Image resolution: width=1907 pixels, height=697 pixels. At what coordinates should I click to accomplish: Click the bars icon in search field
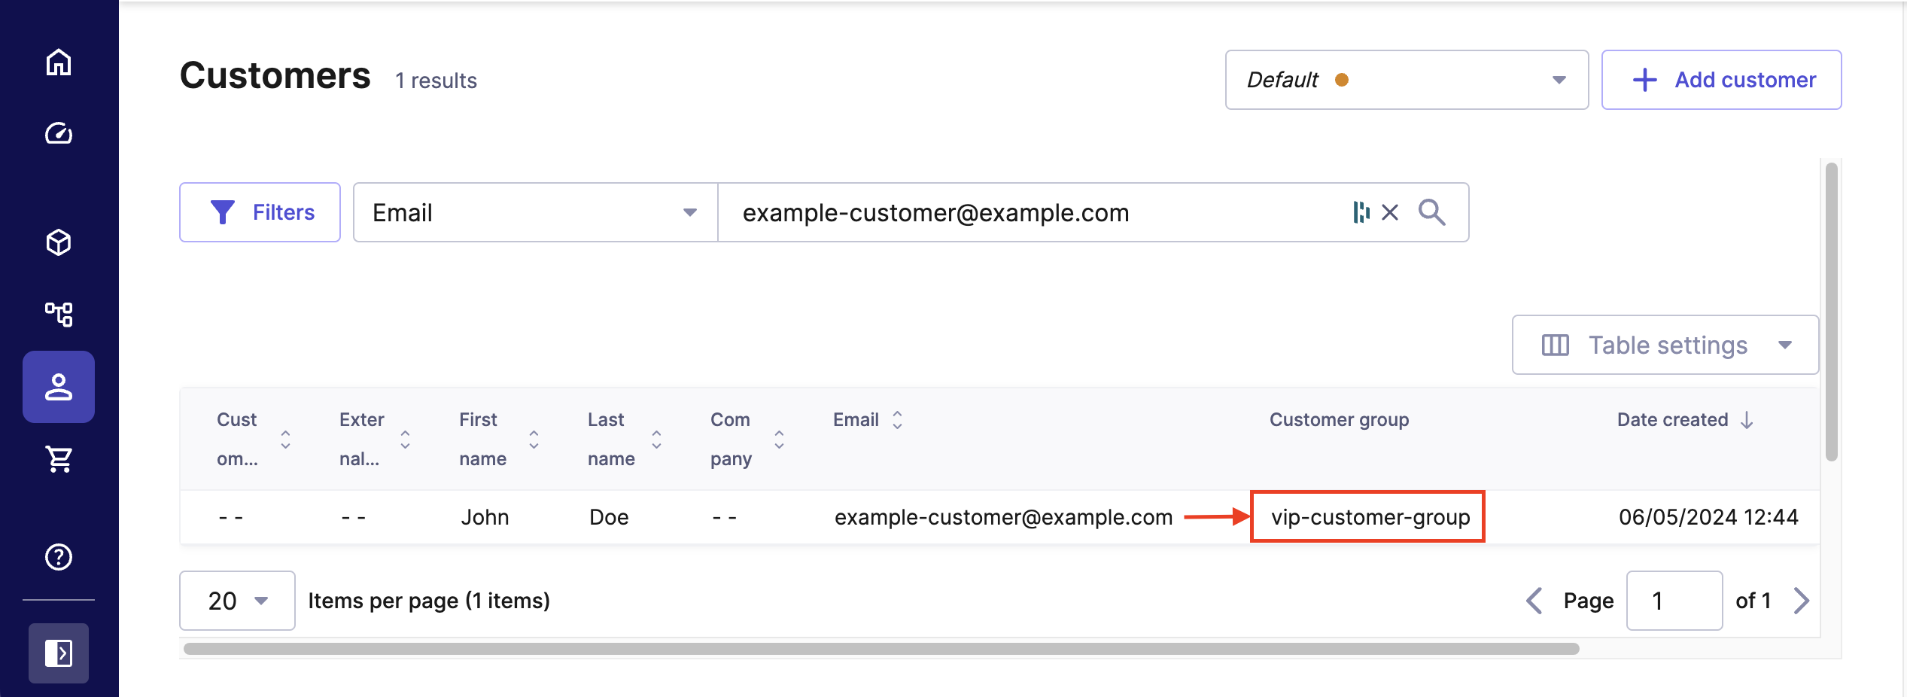1361,213
